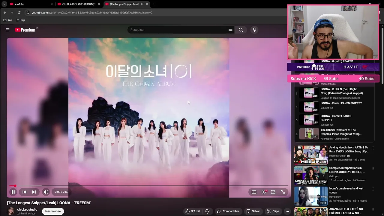Toggle subtitles/captions button
This screenshot has height=216, width=384.
[x=254, y=192]
